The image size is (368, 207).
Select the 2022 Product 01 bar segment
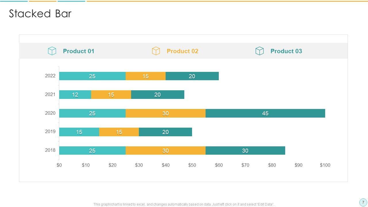click(92, 76)
